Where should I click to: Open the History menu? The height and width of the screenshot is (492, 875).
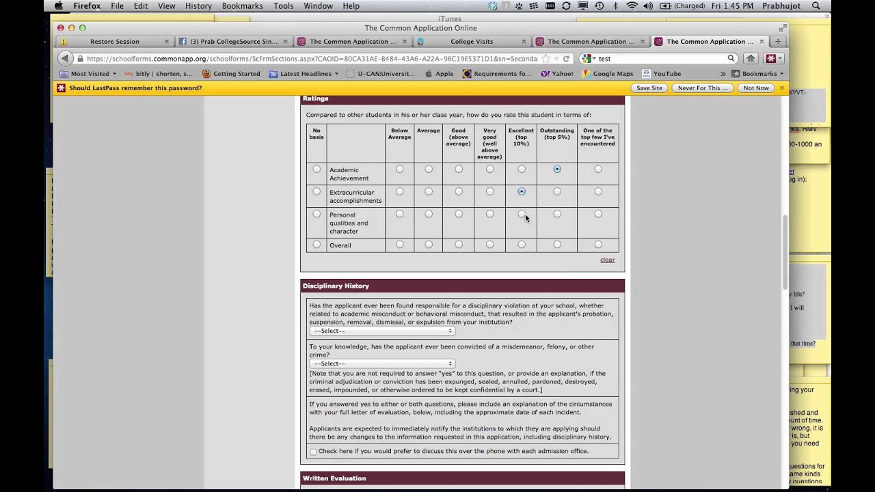198,6
